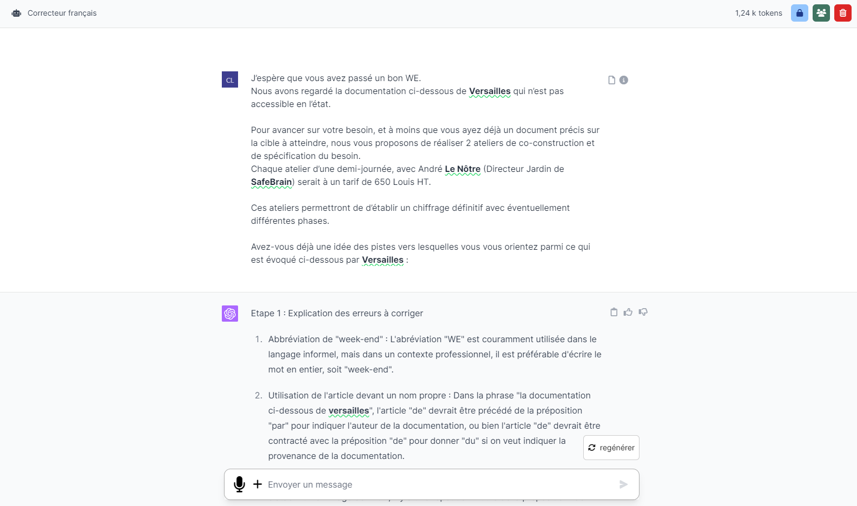Give thumbs up to the response
Screen dimensions: 857x506
click(628, 312)
